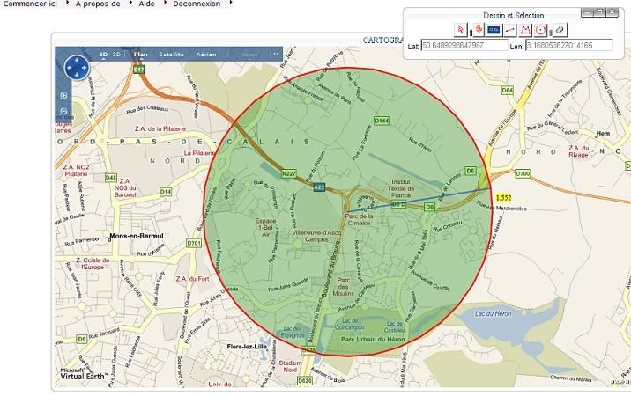Click the D64 road shield
The image size is (631, 396).
coord(508,91)
